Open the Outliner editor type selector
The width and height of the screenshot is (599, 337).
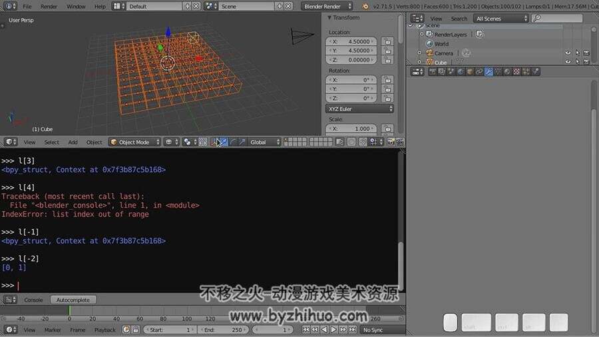(x=417, y=19)
